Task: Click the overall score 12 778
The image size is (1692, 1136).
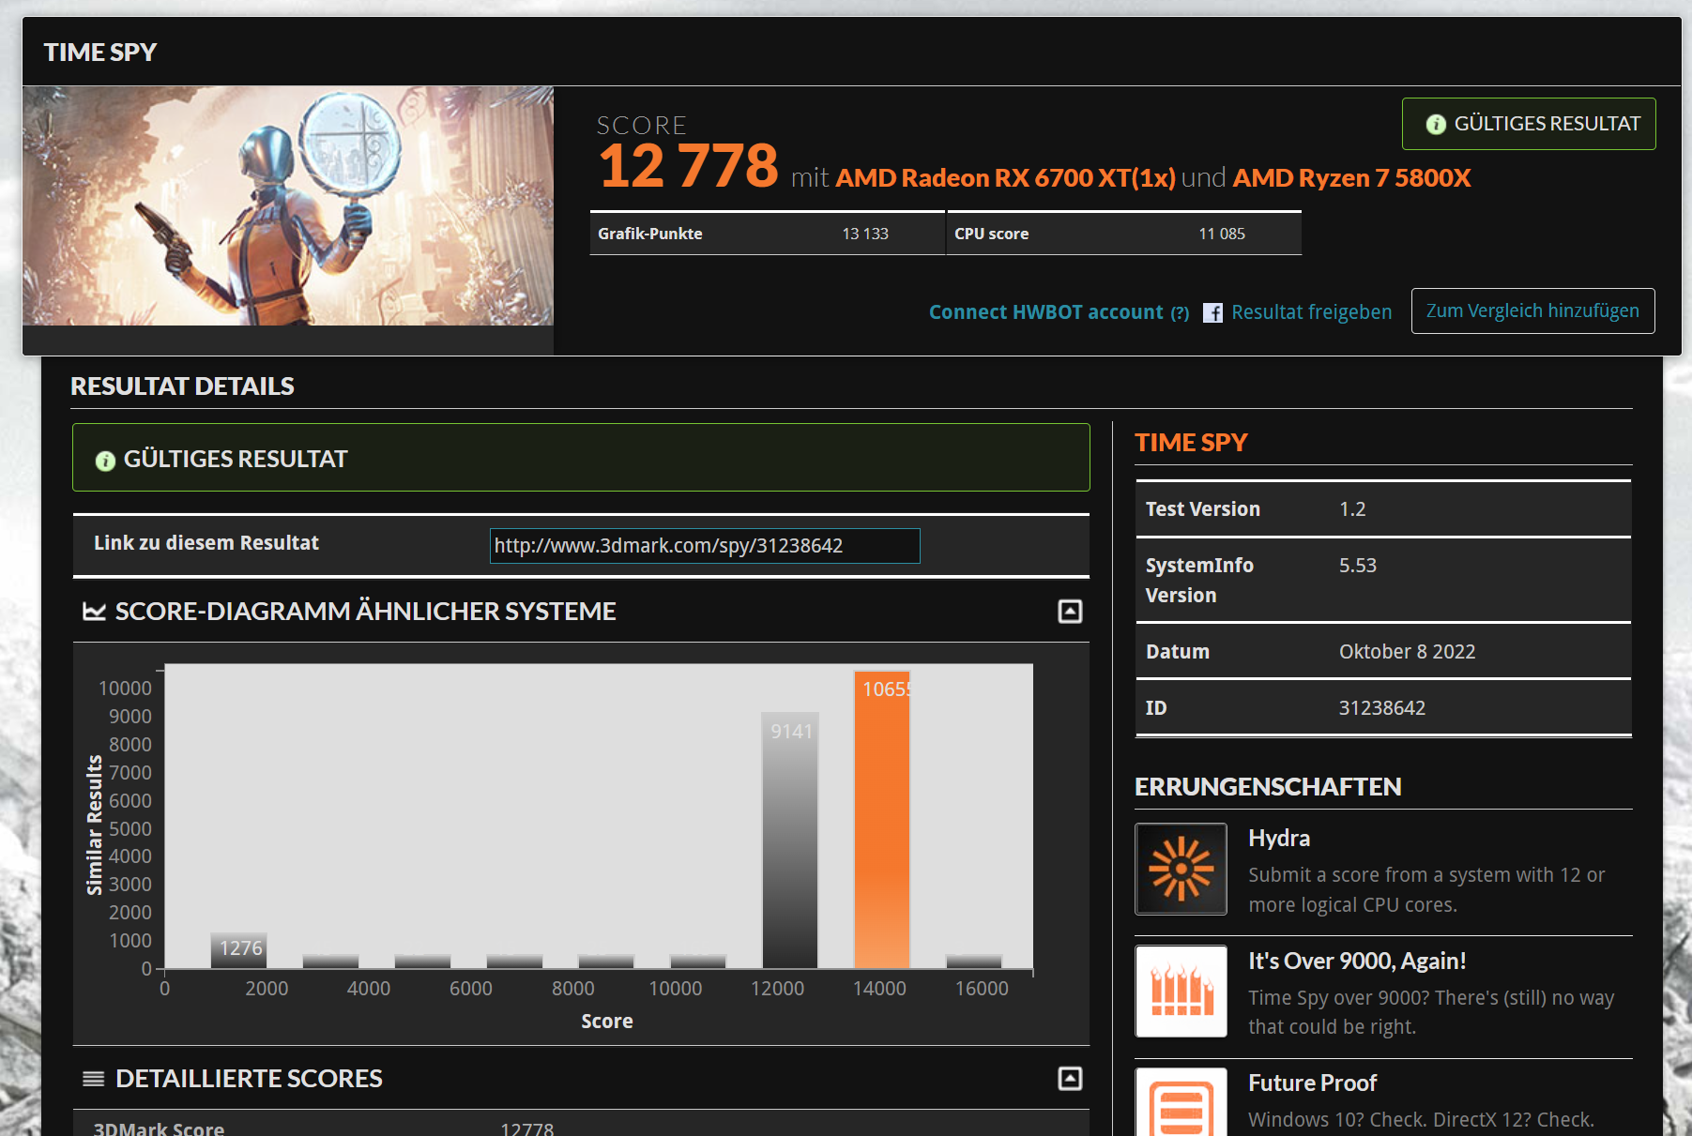Action: click(689, 166)
